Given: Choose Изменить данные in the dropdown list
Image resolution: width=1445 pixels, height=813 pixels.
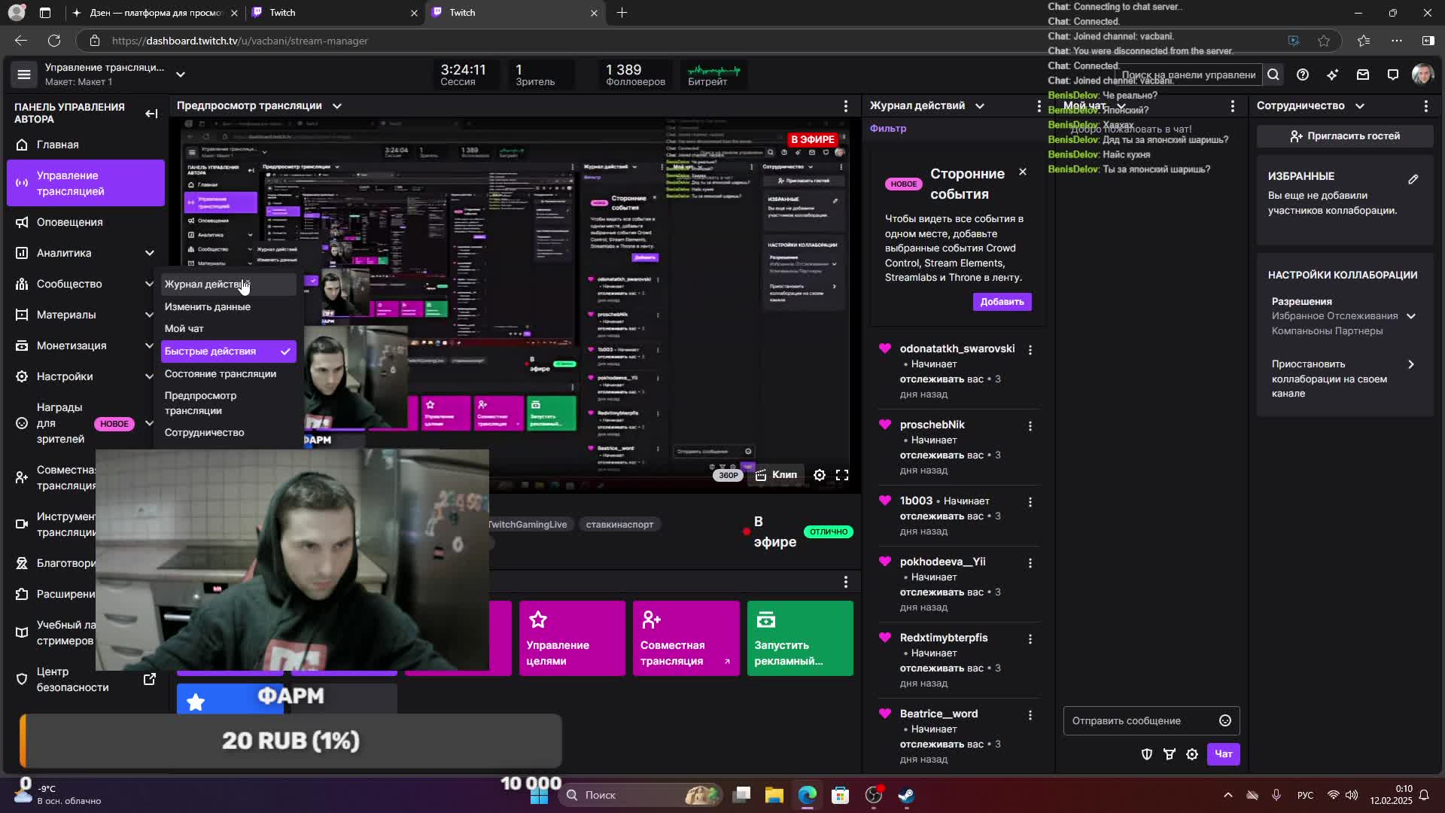Looking at the screenshot, I should tap(228, 306).
